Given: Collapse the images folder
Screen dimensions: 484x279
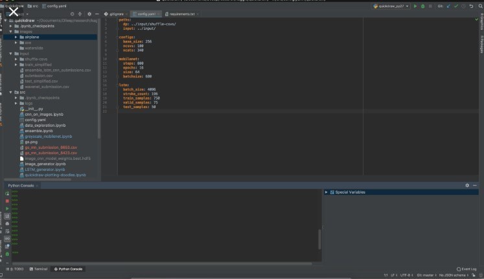Looking at the screenshot, I should pyautogui.click(x=11, y=32).
